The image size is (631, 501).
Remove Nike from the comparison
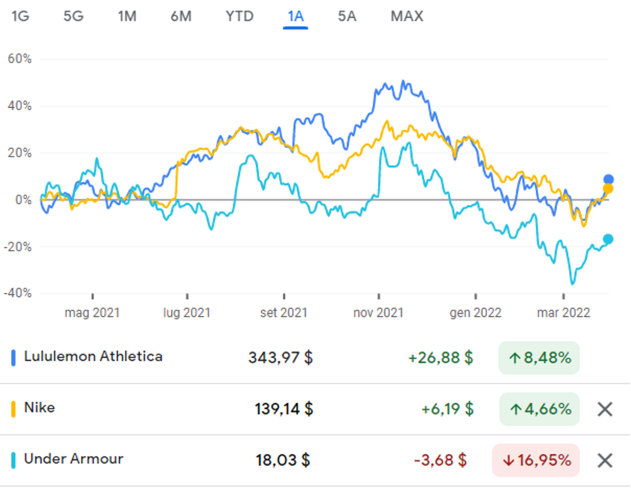coord(605,409)
